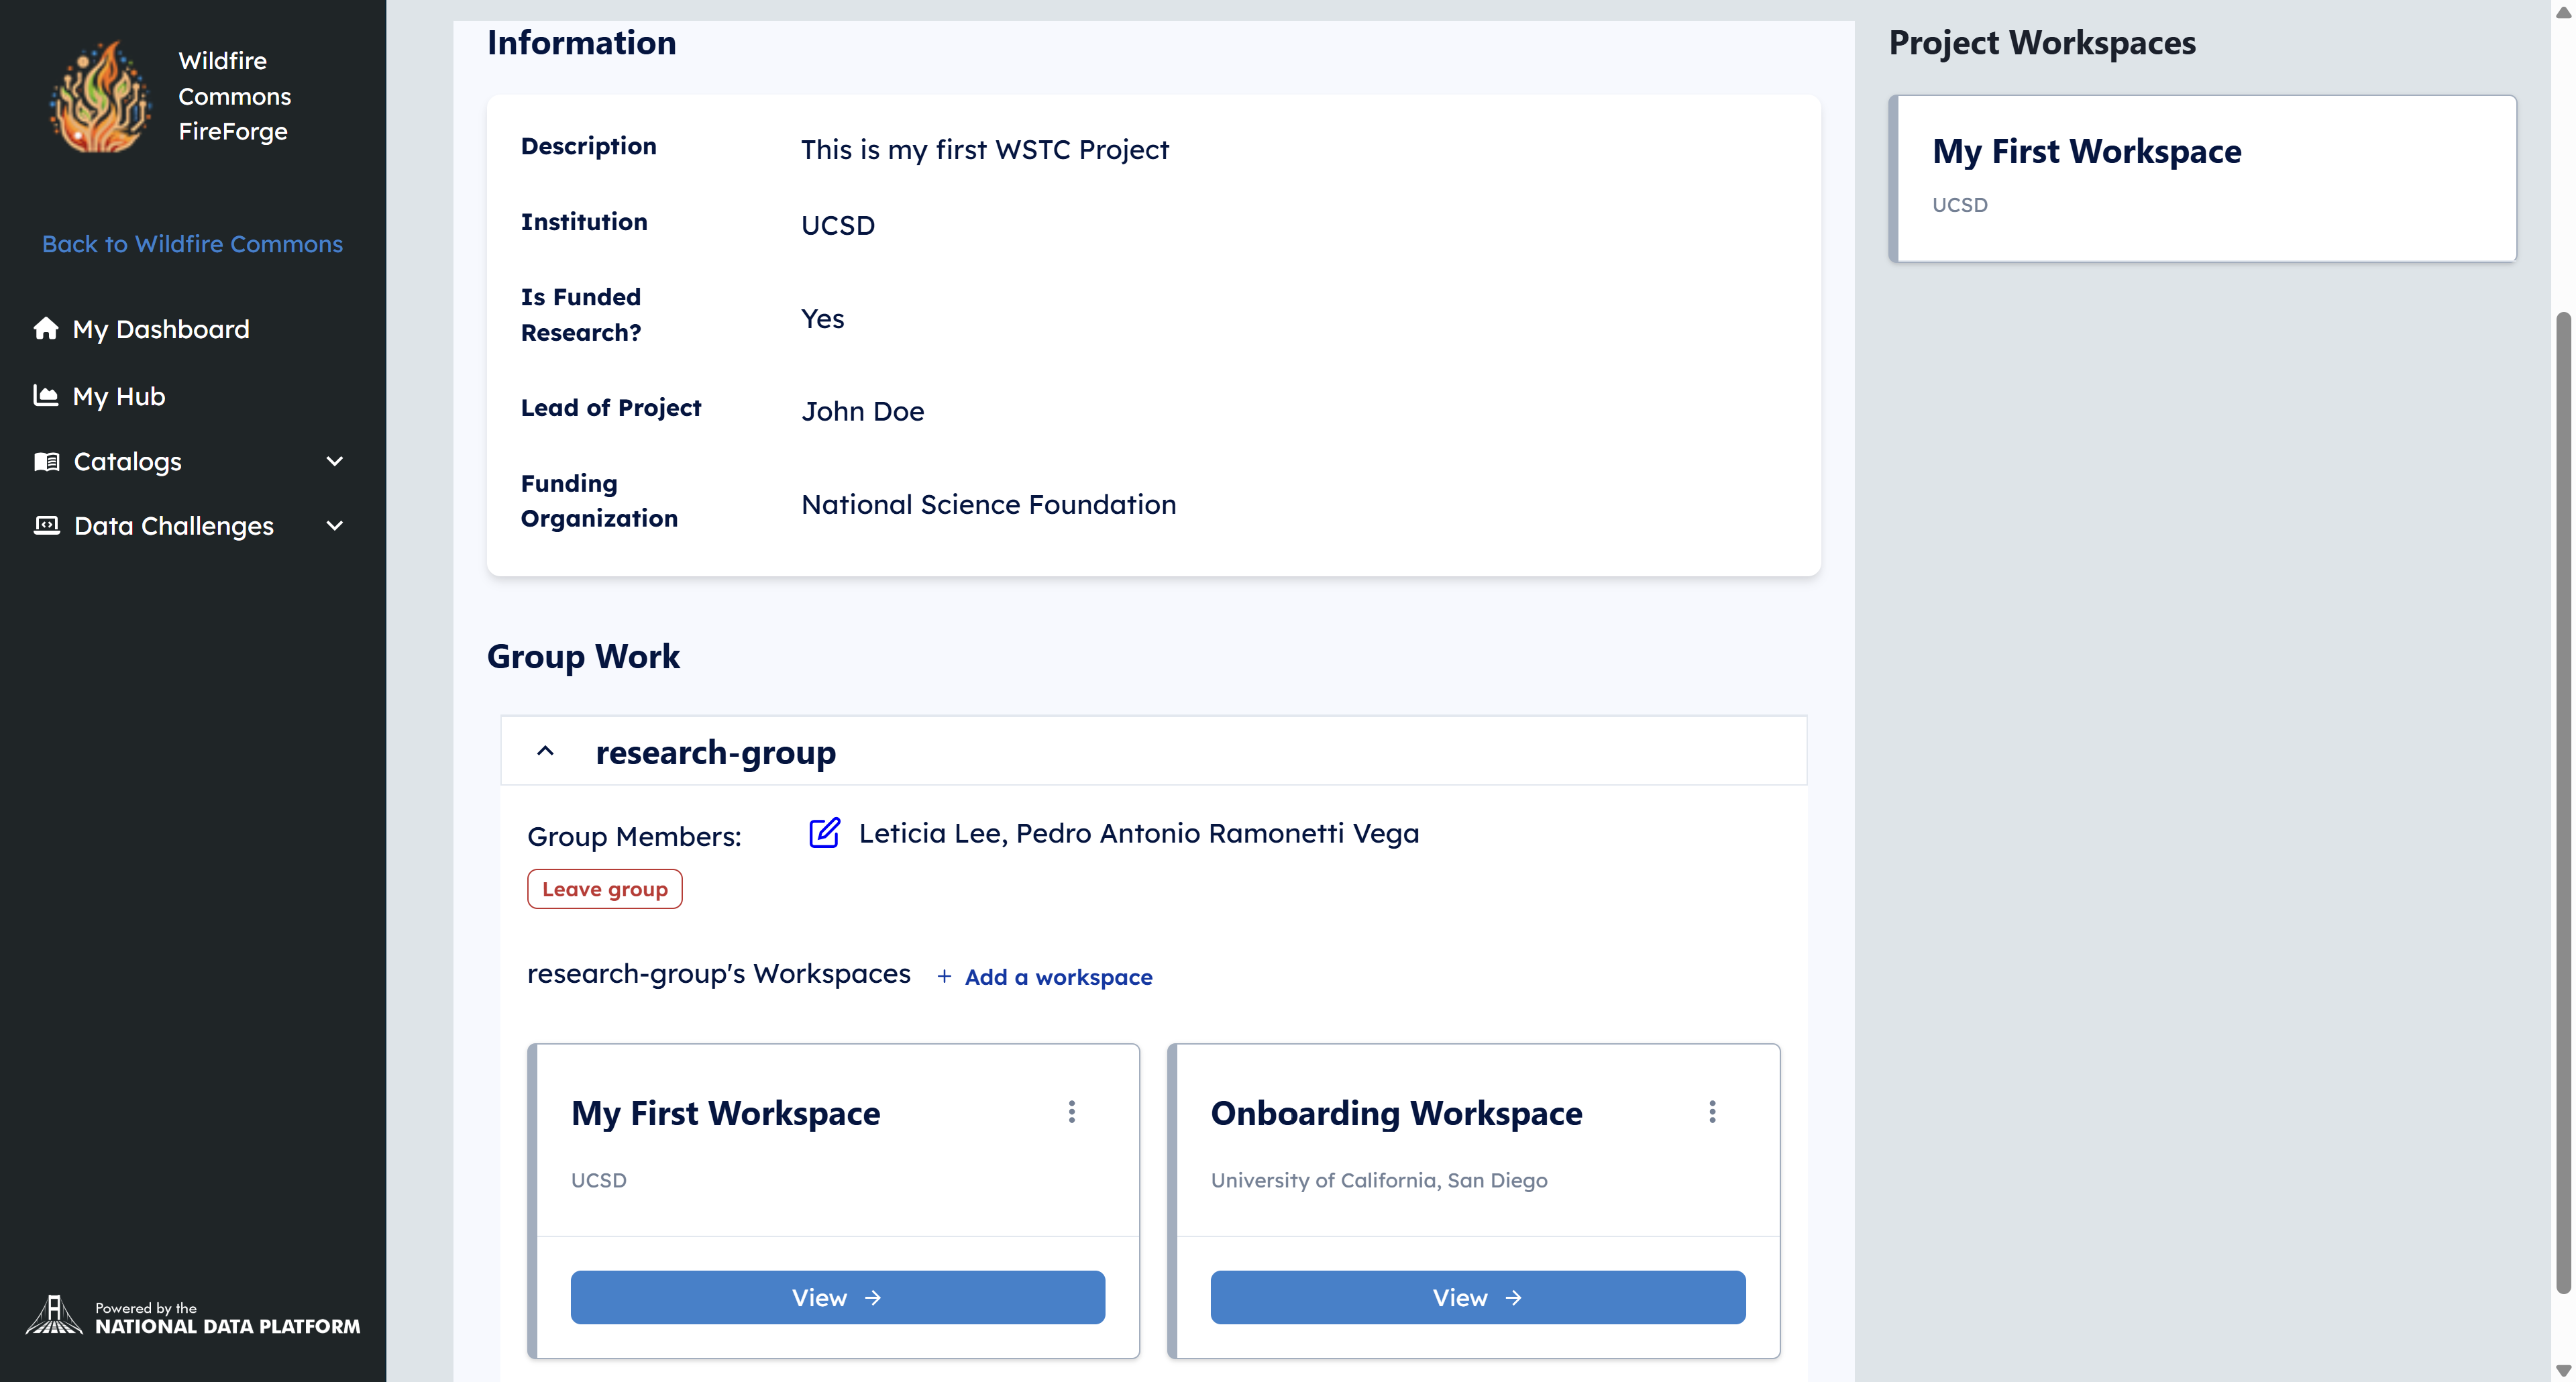Viewport: 2576px width, 1382px height.
Task: Open My Dashboard menu item
Action: (x=160, y=329)
